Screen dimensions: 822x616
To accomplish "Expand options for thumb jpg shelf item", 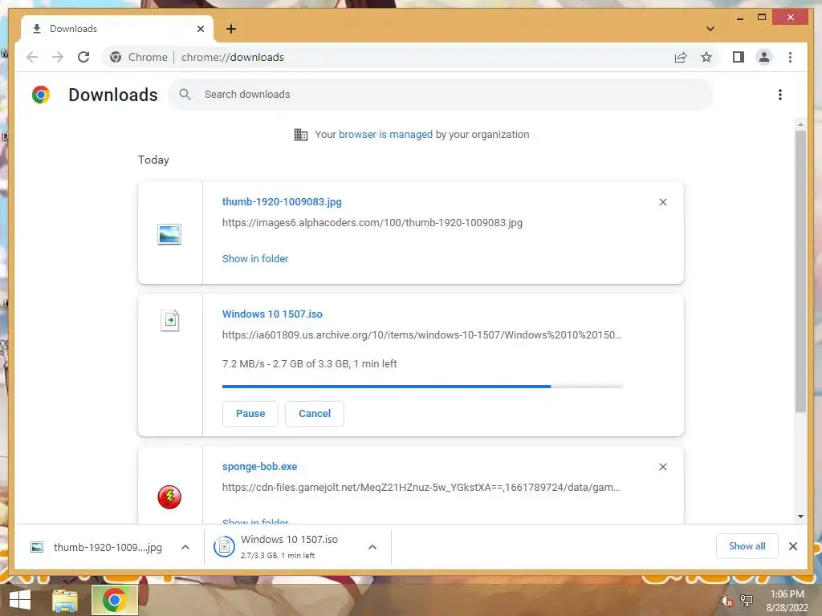I will 185,547.
